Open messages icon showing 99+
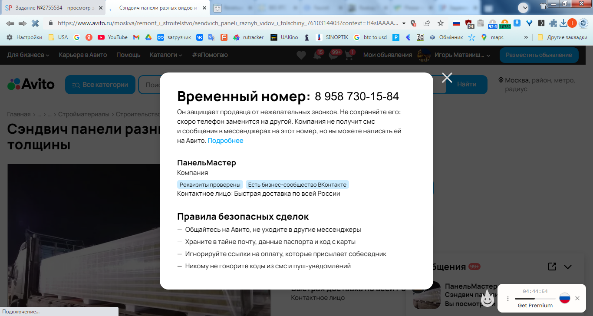This screenshot has height=316, width=593. tap(335, 55)
